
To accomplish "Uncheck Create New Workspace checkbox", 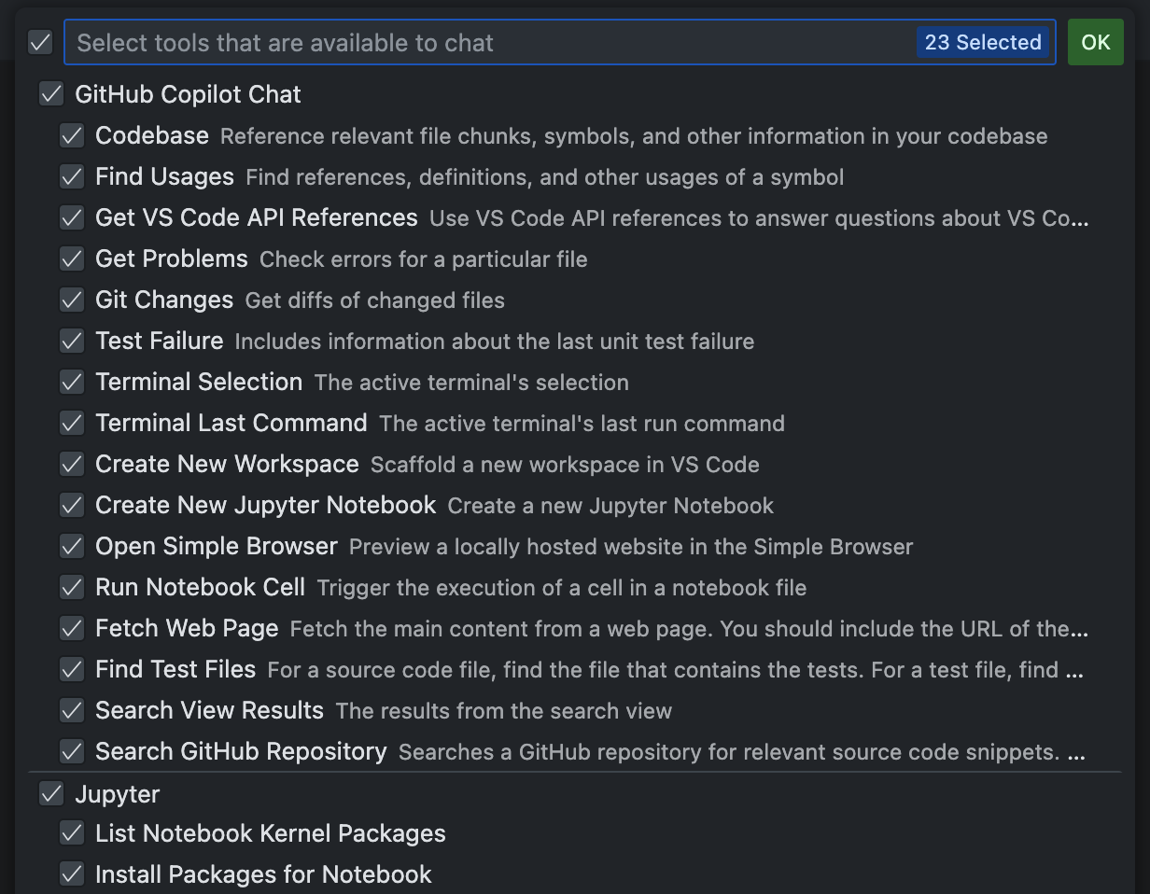I will (x=72, y=464).
